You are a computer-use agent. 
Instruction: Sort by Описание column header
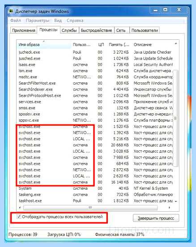[152, 45]
